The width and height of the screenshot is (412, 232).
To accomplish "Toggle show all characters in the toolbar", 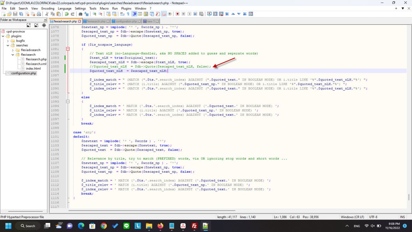I will point(128,14).
